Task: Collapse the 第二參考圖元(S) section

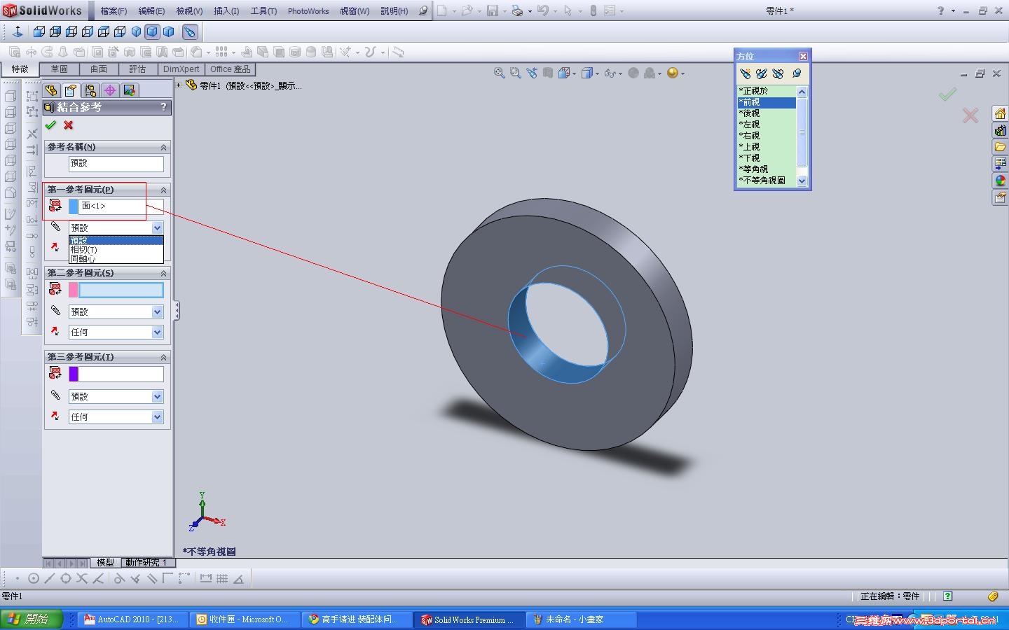Action: tap(163, 273)
